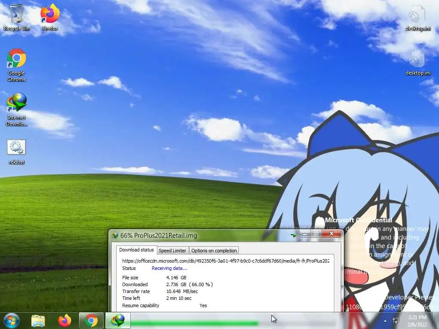Open the Recycle Bin desktop icon

pyautogui.click(x=17, y=17)
